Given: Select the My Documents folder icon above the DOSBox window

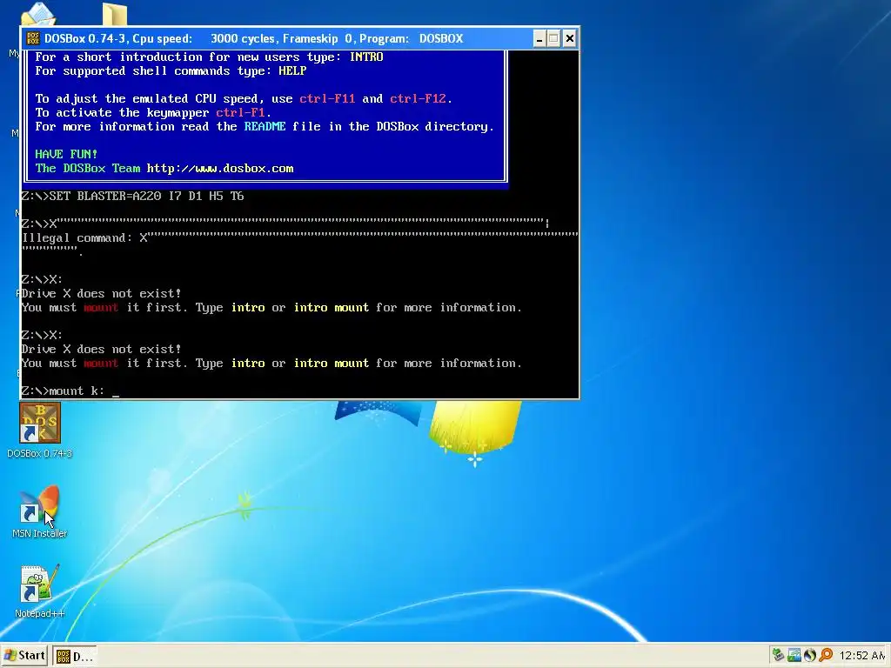Looking at the screenshot, I should [x=37, y=14].
